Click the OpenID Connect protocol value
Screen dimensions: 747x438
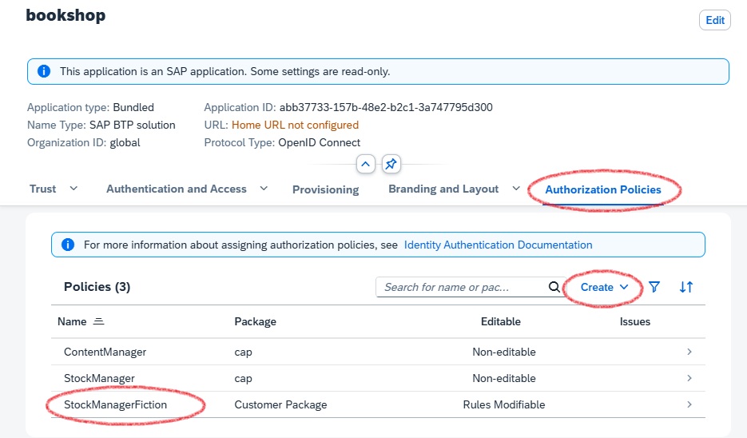point(320,142)
